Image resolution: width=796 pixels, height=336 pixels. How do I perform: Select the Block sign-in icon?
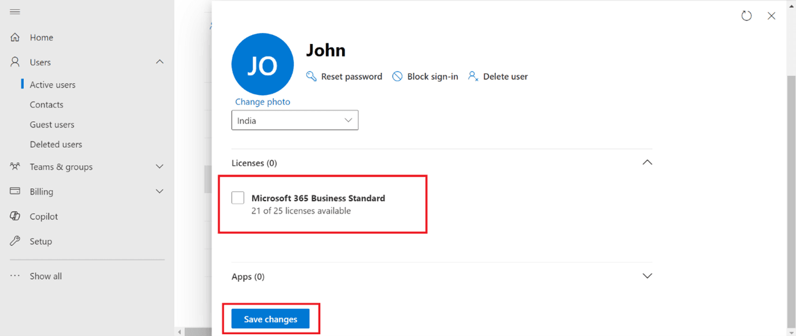pos(397,76)
